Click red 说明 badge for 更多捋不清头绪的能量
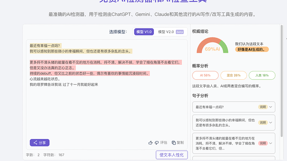 (x=263, y=143)
